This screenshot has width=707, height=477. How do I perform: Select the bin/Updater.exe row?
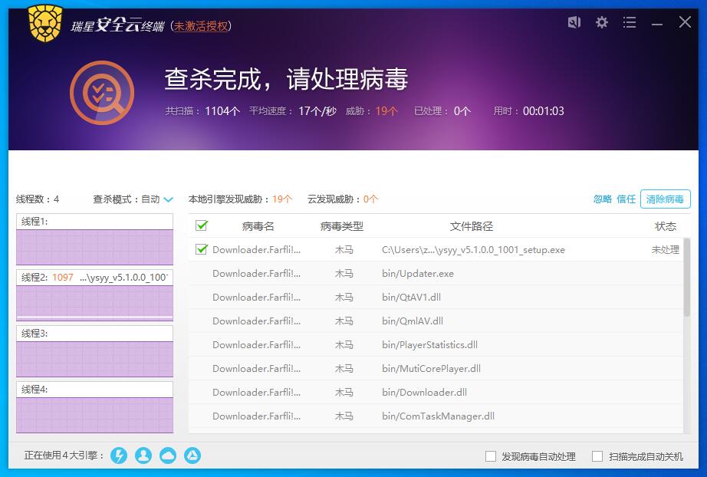[436, 273]
